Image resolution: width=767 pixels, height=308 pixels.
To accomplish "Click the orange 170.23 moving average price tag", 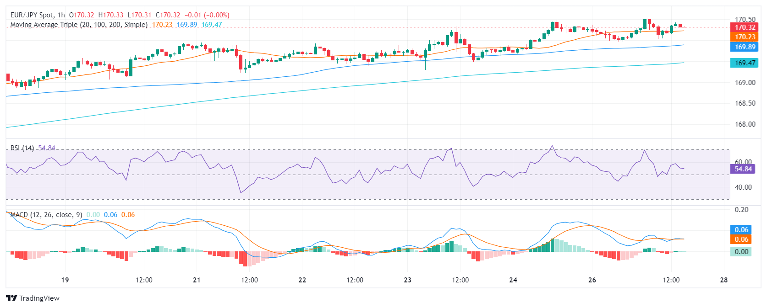I will pos(745,37).
